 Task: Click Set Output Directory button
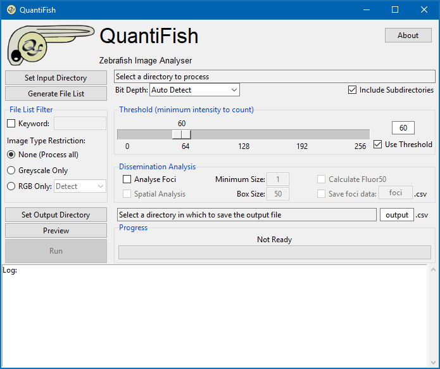[x=56, y=215]
